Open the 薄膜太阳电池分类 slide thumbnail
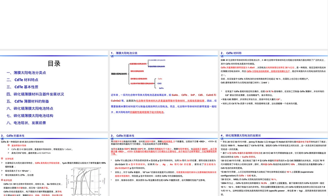 click(164, 91)
